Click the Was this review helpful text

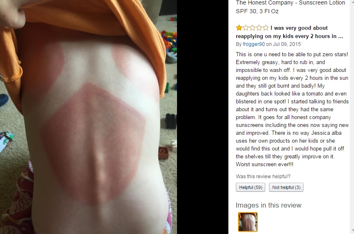coord(263,177)
